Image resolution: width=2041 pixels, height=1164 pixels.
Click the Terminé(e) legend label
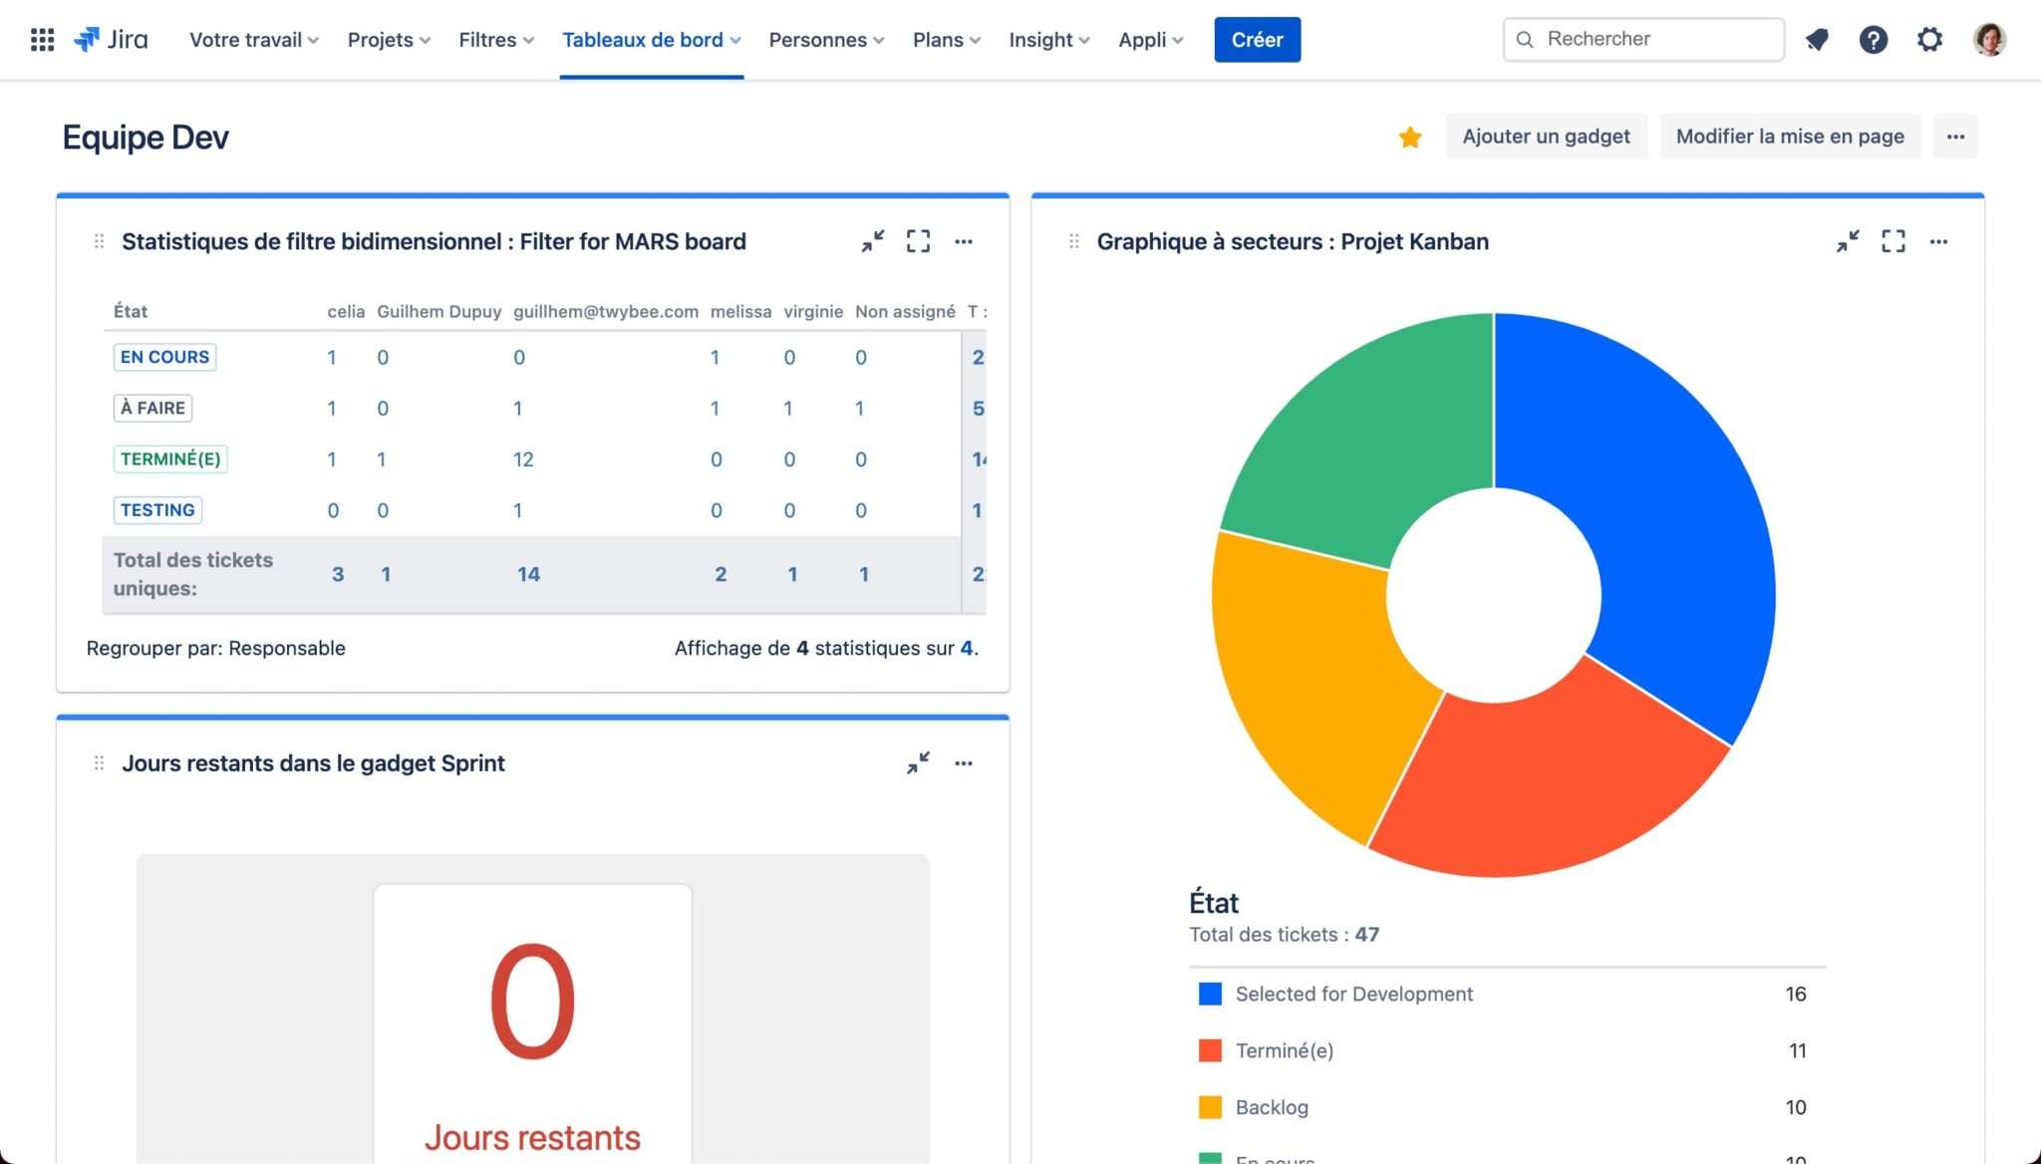(1285, 1050)
